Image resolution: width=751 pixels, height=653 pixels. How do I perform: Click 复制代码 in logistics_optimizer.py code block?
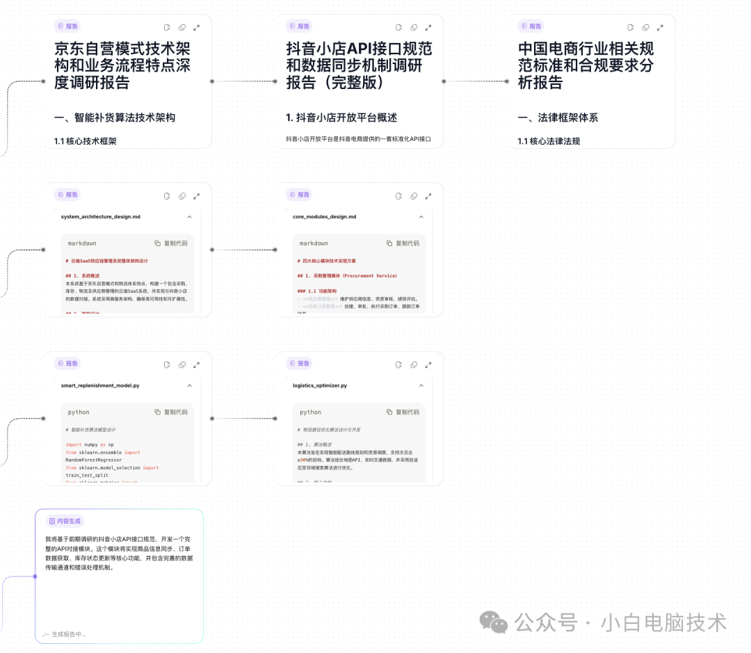403,412
